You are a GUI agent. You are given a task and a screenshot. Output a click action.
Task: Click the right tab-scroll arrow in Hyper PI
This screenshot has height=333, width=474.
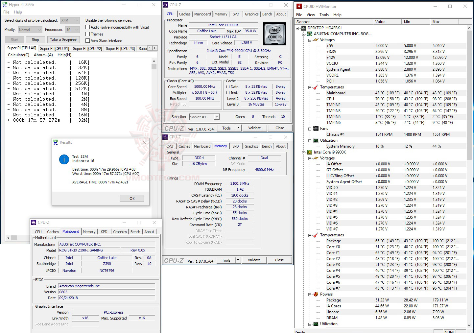(x=155, y=48)
